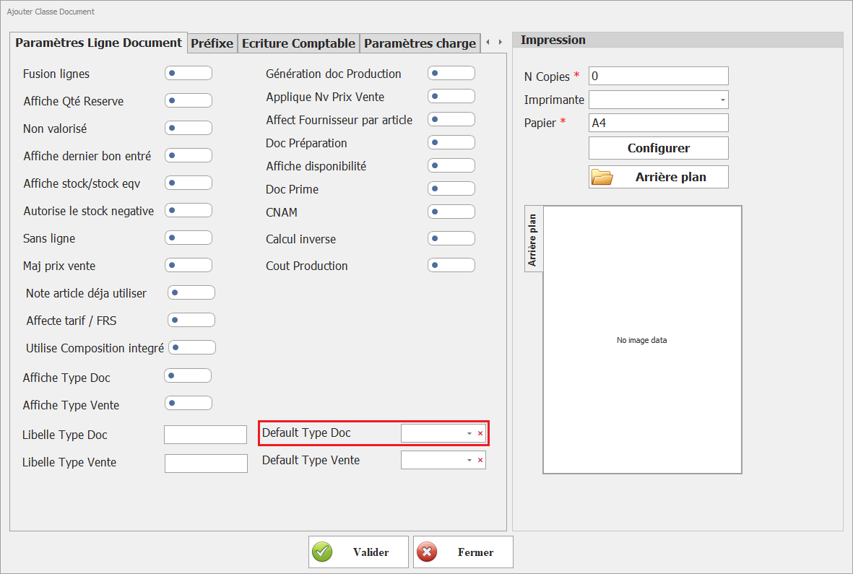The image size is (853, 574).
Task: Click the red X Fermer icon
Action: pos(427,552)
